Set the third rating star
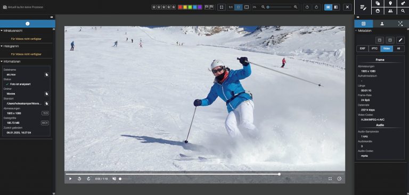Viewport: 409px width, 195px height. pyautogui.click(x=164, y=7)
